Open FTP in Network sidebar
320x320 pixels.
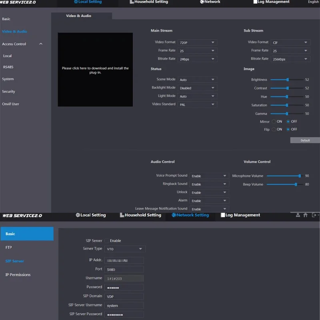click(8, 247)
